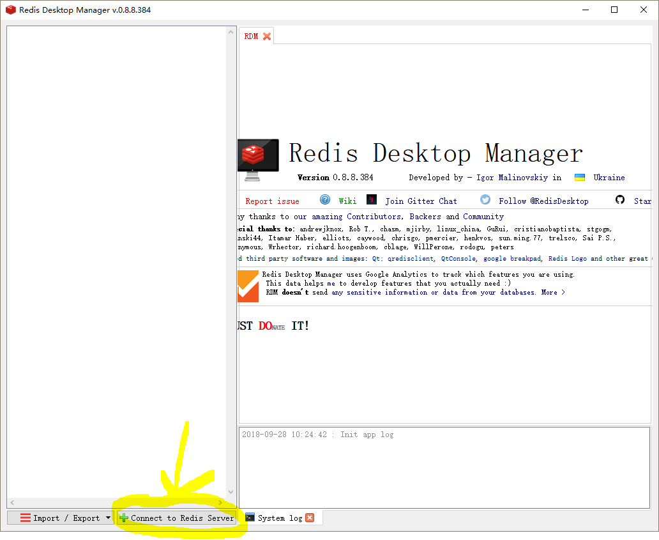The height and width of the screenshot is (540, 659).
Task: Open the Wiki link
Action: [347, 201]
